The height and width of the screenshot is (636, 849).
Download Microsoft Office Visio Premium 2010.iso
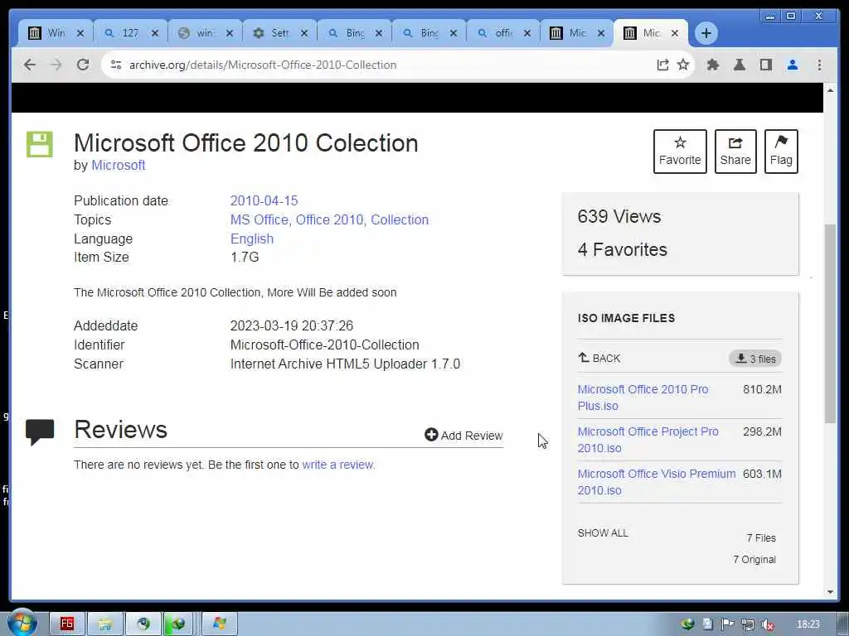(x=657, y=482)
